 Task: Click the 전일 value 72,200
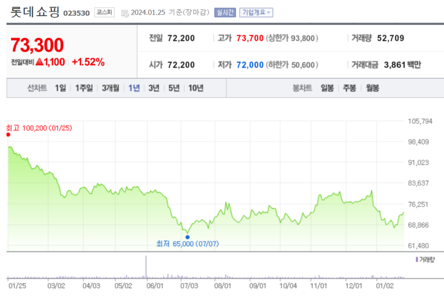tap(181, 38)
